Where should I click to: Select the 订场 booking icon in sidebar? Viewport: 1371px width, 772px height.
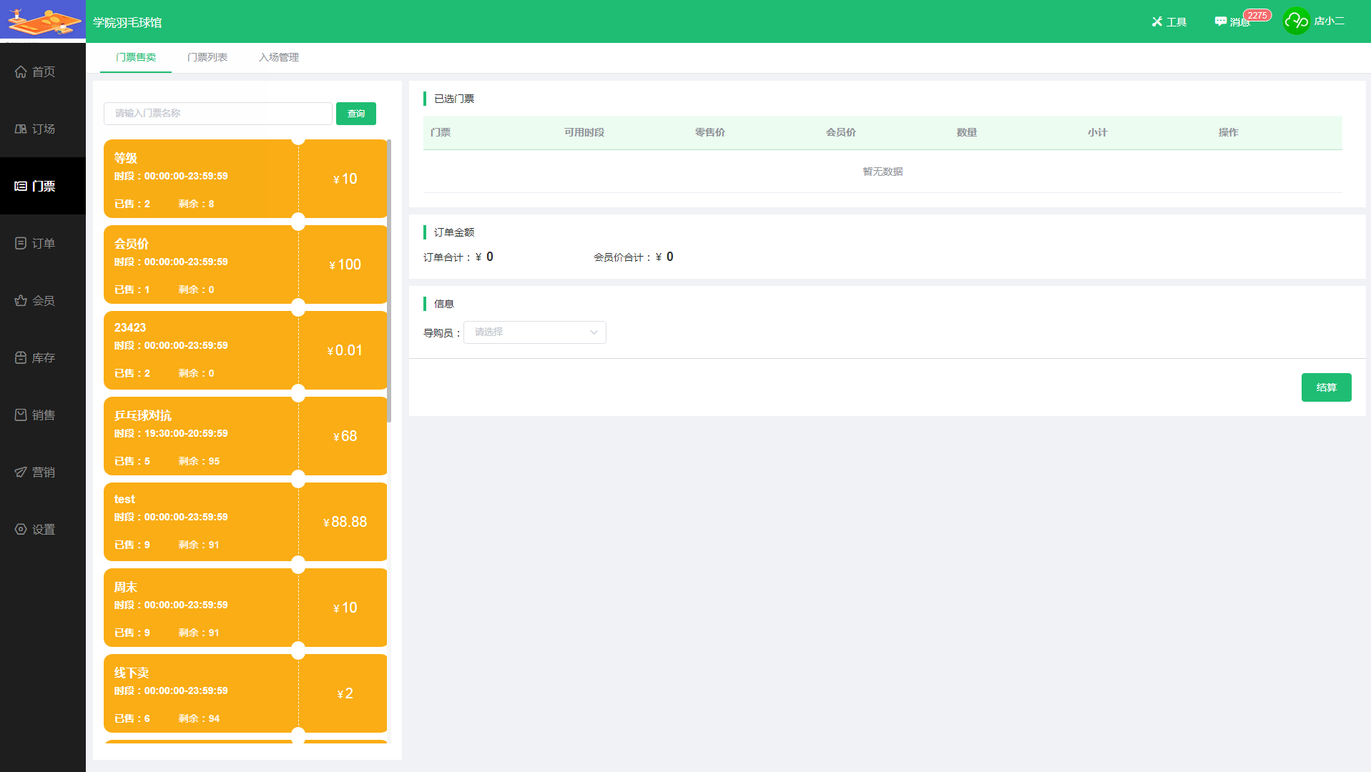21,129
